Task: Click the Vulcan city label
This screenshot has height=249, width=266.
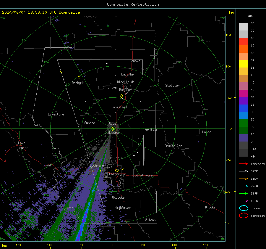Action: (150, 220)
